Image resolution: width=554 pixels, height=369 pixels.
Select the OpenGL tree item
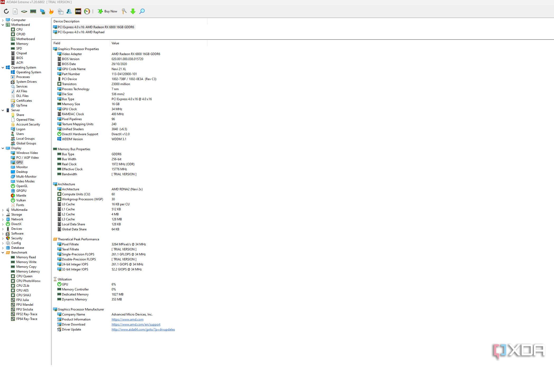pyautogui.click(x=19, y=186)
